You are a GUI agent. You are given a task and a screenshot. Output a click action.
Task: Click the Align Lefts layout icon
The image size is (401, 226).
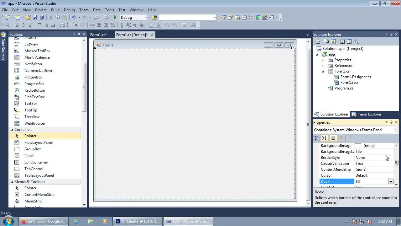pos(16,25)
